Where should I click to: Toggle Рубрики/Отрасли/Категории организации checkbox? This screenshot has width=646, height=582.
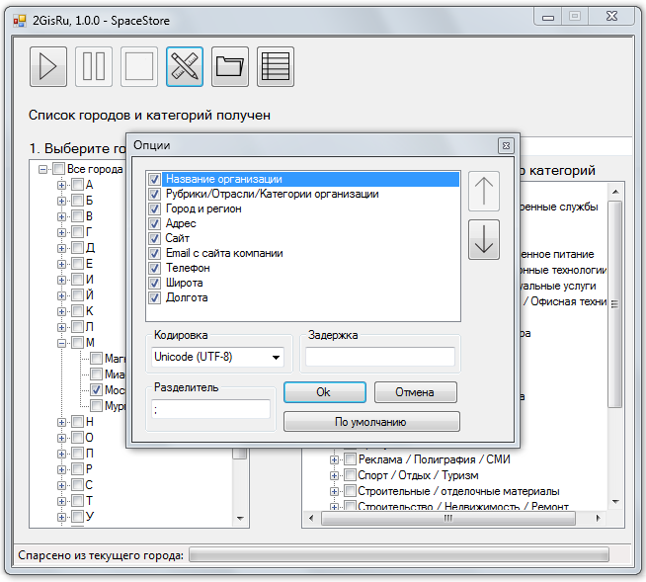click(154, 194)
